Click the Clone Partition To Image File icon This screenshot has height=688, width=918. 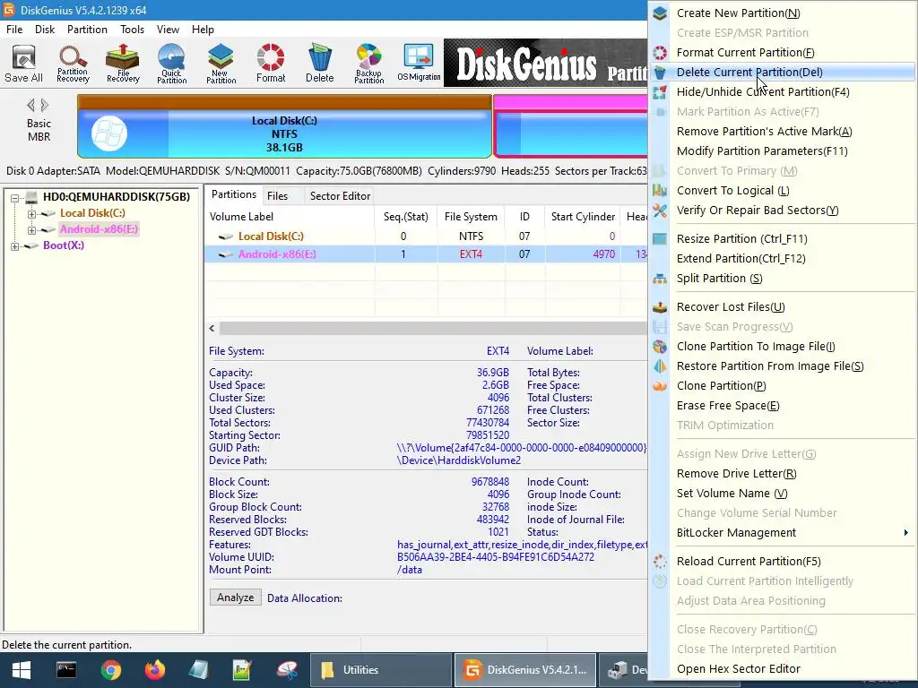(x=660, y=347)
